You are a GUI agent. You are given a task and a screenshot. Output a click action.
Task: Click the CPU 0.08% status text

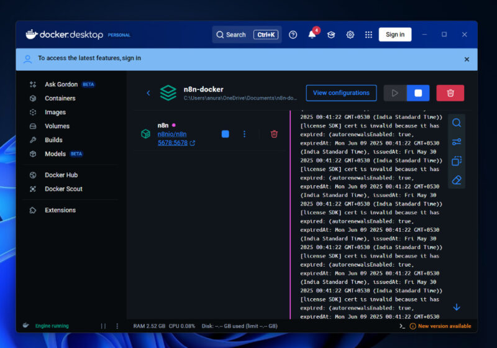(182, 326)
